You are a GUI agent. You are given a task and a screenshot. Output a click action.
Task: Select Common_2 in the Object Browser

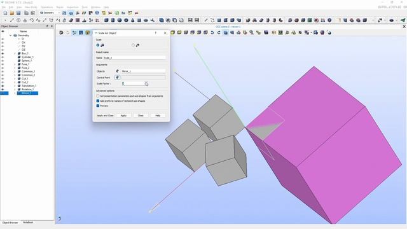point(28,75)
